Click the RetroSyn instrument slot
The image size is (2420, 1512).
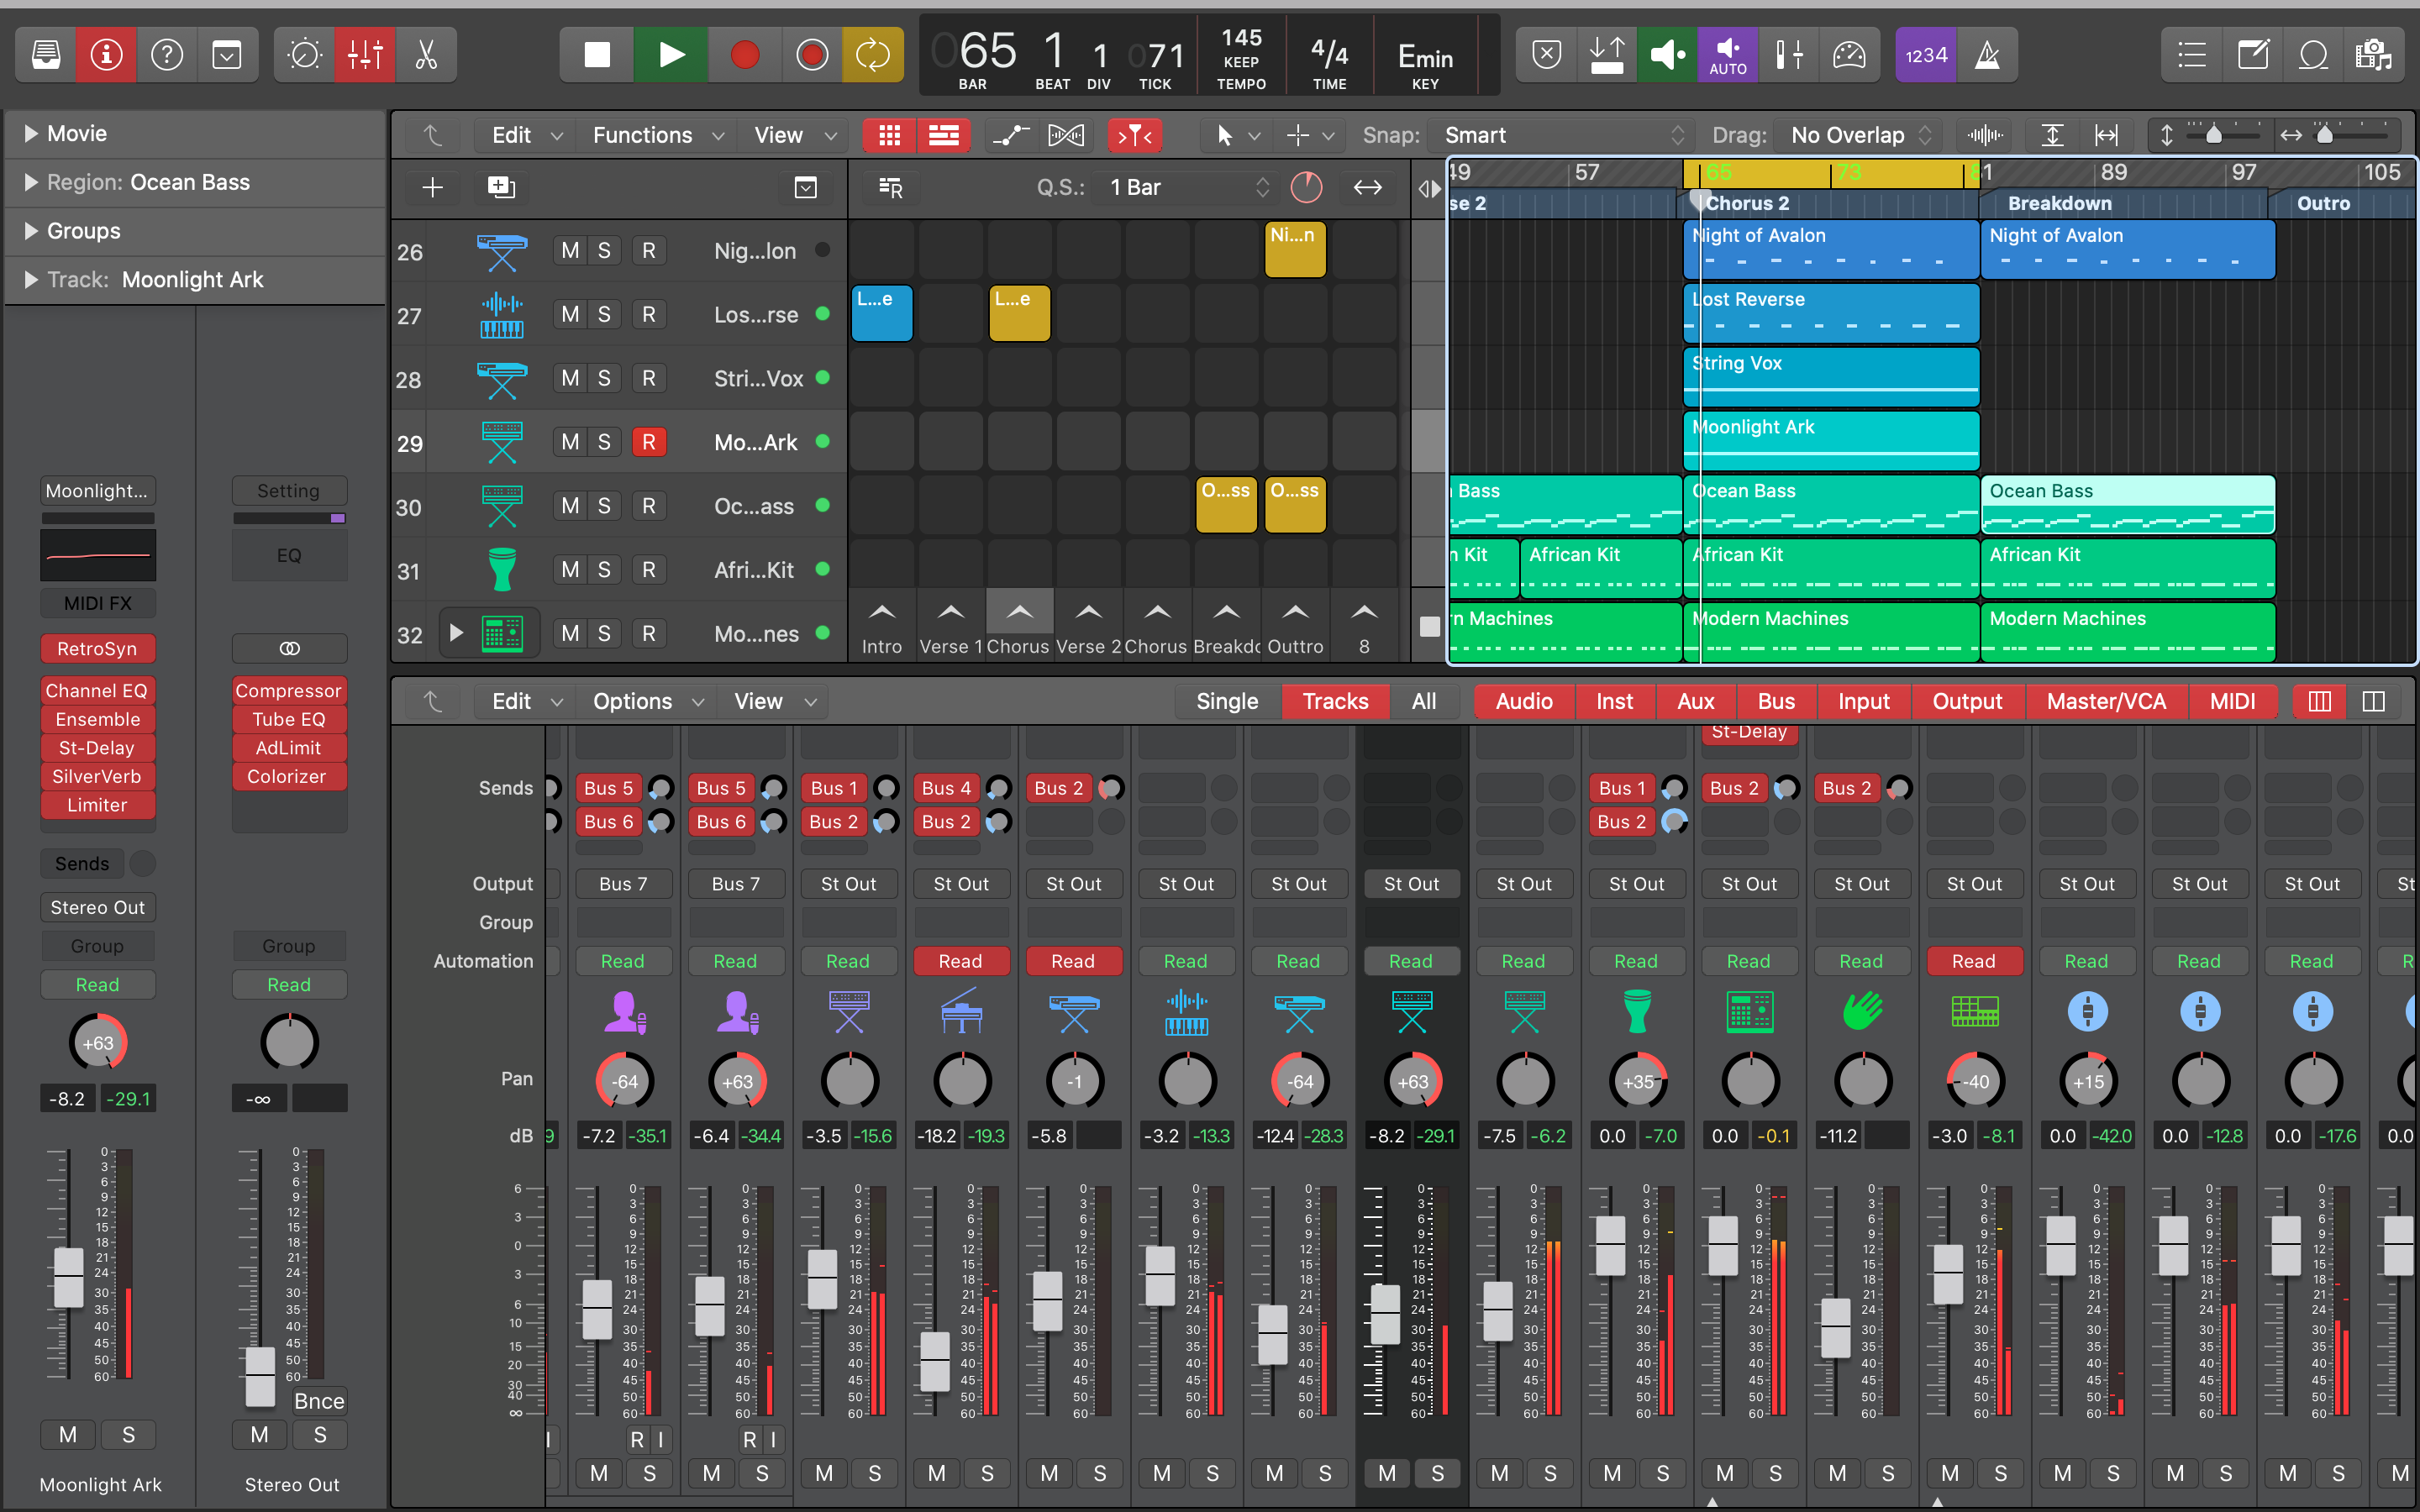97,649
